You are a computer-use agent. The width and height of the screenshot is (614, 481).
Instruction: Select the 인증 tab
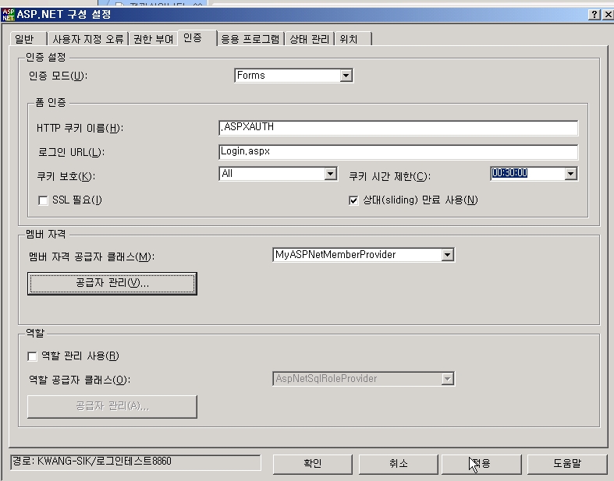pyautogui.click(x=197, y=37)
